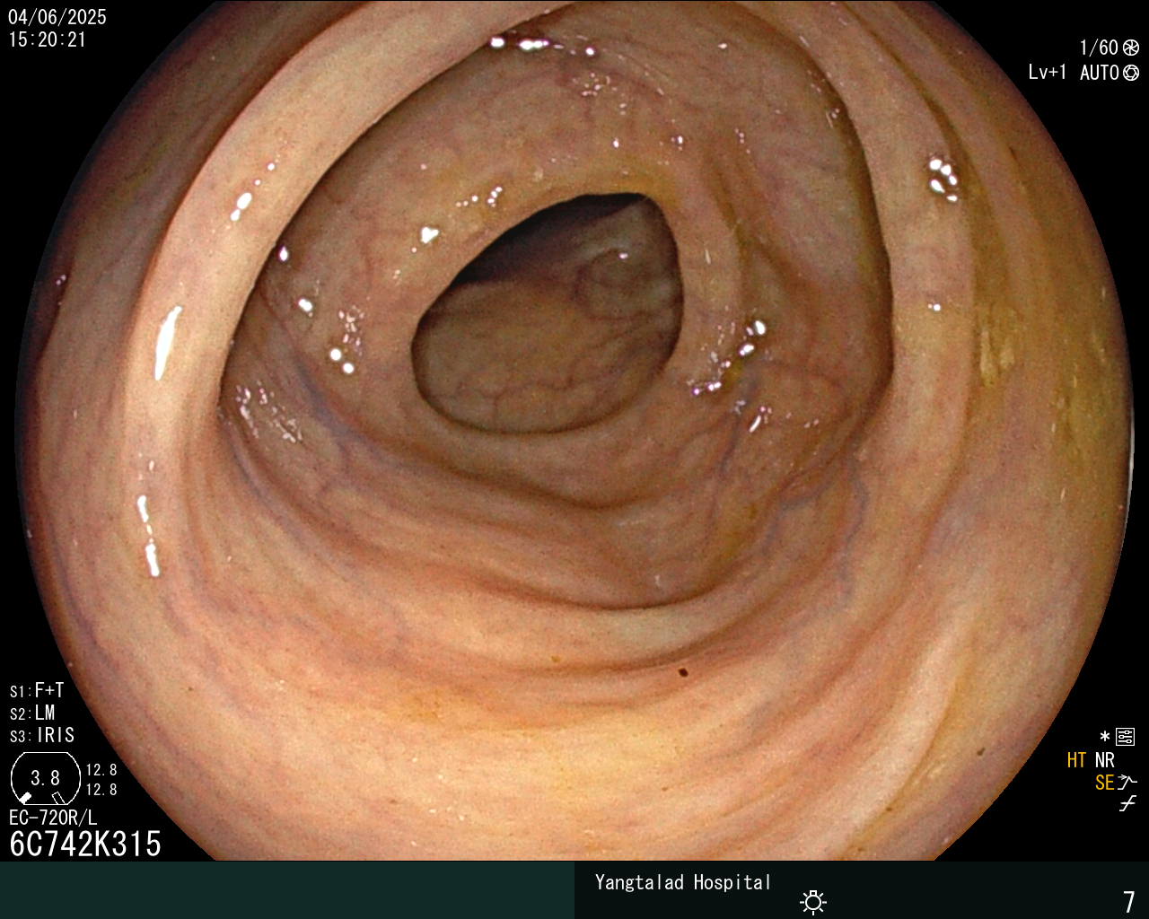1149x919 pixels.
Task: Click the structure enhancement curve icon beside SE
Action: [1127, 782]
